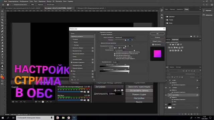The width and height of the screenshot is (214, 120).
Task: Open the Окно menu
Action: (65, 1)
